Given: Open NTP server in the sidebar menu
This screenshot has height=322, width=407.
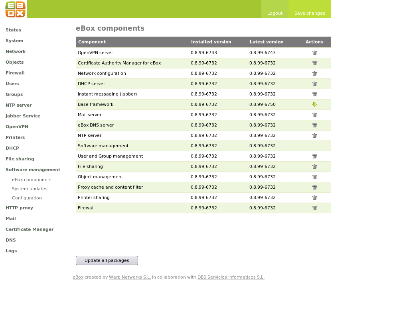Looking at the screenshot, I should pyautogui.click(x=19, y=105).
